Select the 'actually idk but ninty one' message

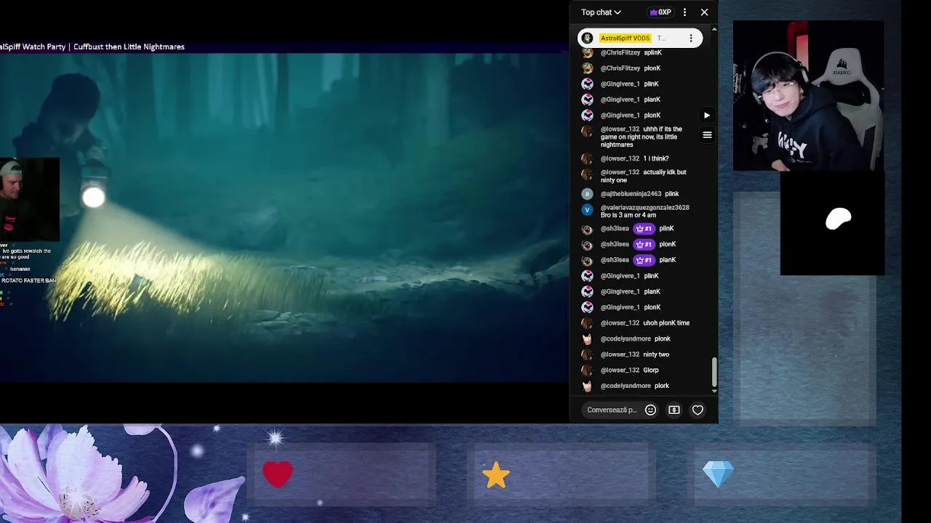[x=644, y=176]
